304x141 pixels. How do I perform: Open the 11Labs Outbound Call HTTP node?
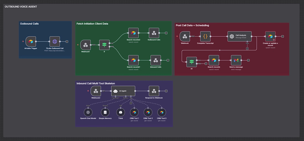tap(55, 41)
